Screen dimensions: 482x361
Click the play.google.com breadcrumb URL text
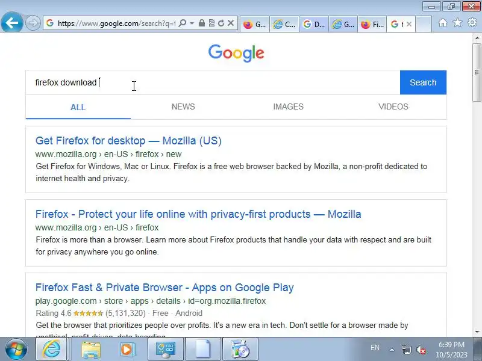tap(151, 301)
